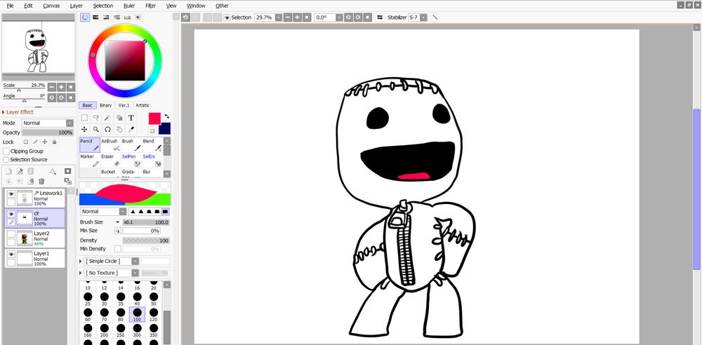Toggle transparent color box under foreground swatch
Screen dimensions: 702x345
point(152,130)
